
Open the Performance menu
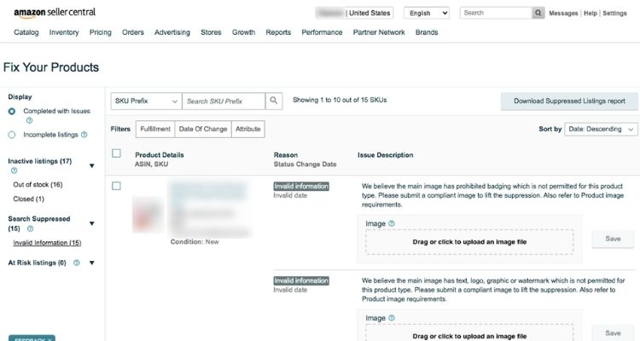point(322,32)
